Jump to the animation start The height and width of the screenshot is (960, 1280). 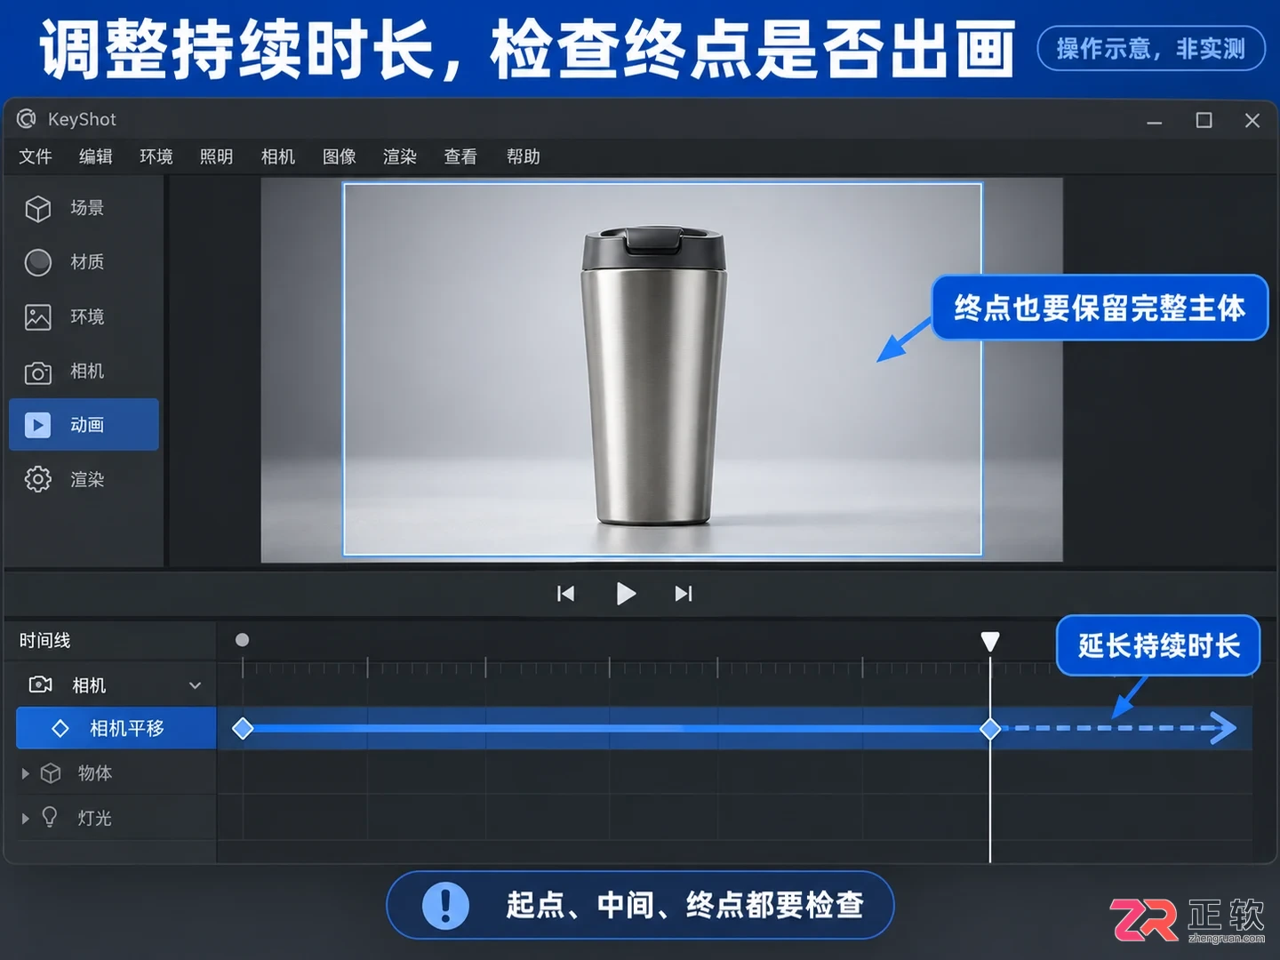pyautogui.click(x=565, y=594)
